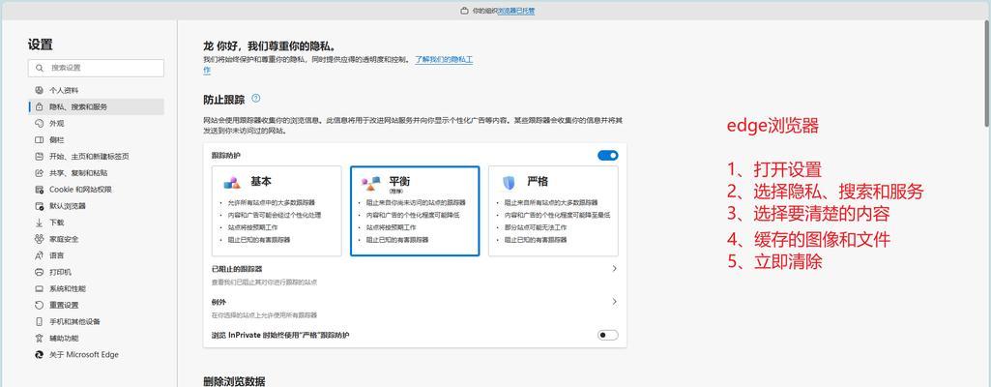Go to 外观 settings
Viewport: 991px width, 387px height.
tap(97, 123)
